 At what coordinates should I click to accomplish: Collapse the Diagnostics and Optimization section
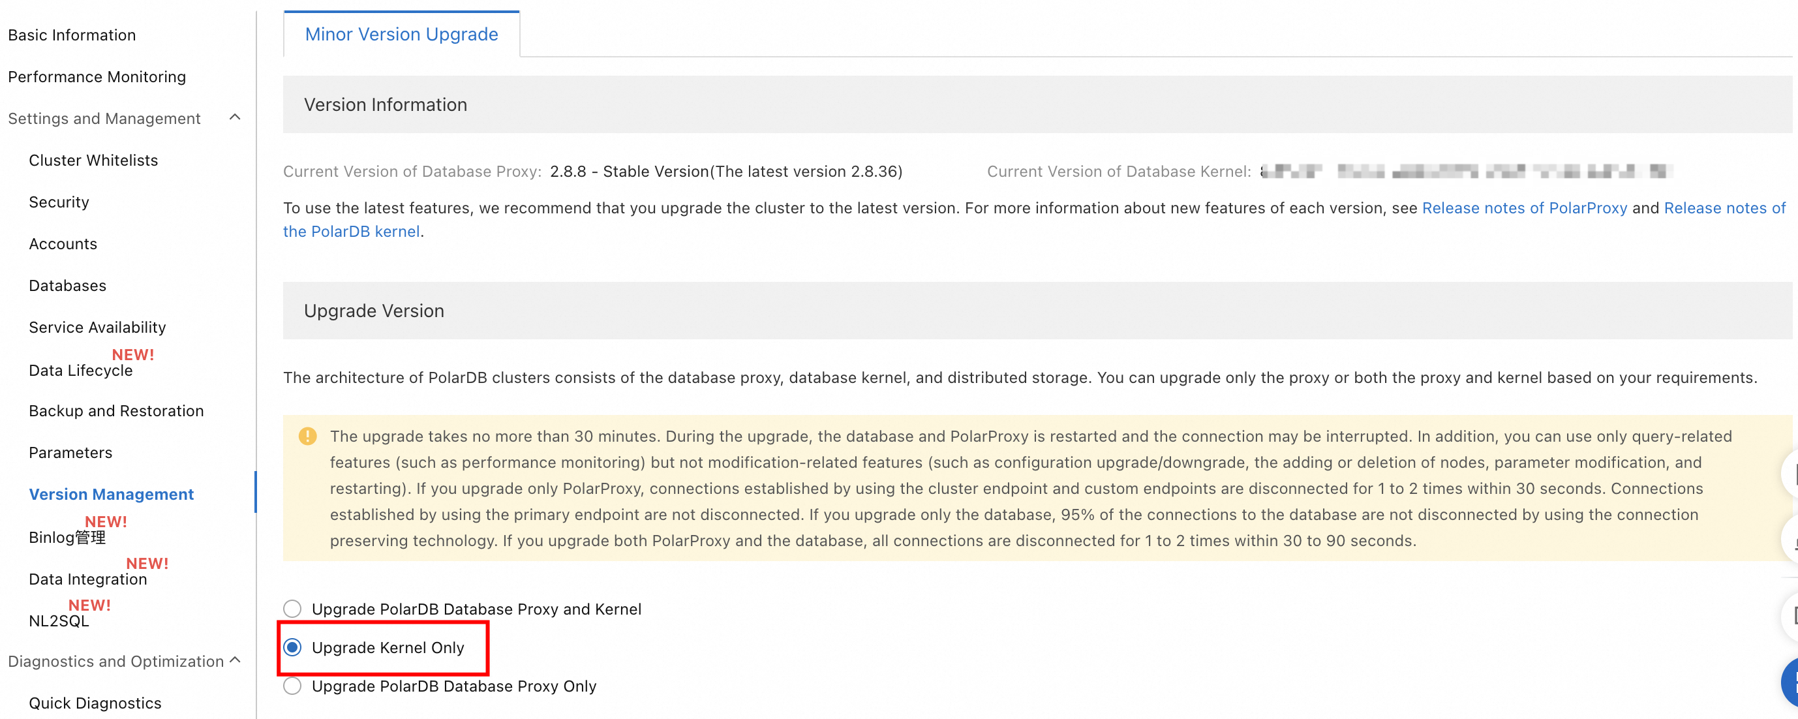pyautogui.click(x=234, y=660)
